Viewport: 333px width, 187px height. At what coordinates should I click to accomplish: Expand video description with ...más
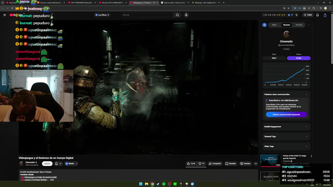tap(51, 180)
